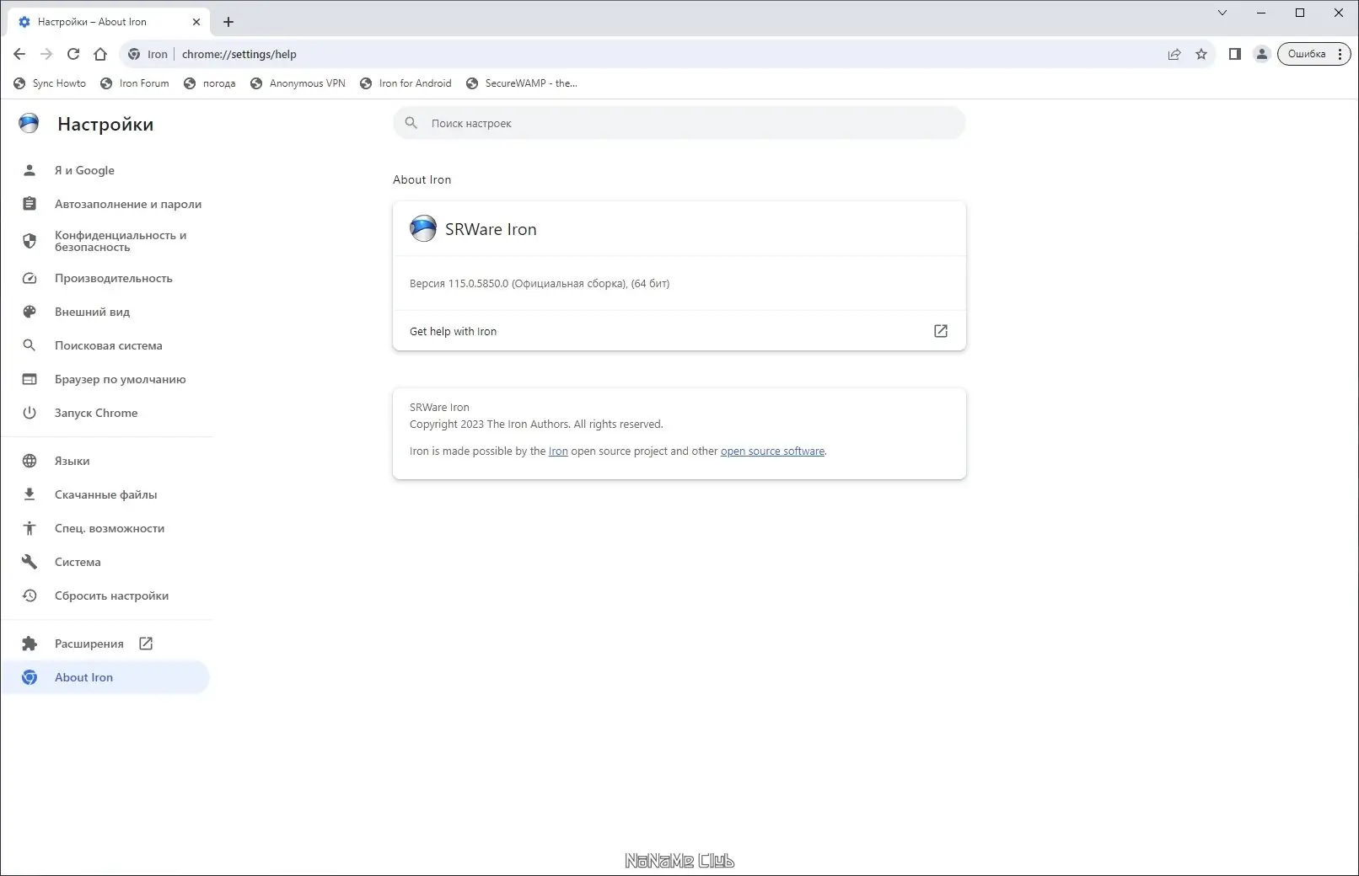Open the user profile menu
Image resolution: width=1359 pixels, height=876 pixels.
pos(1262,54)
